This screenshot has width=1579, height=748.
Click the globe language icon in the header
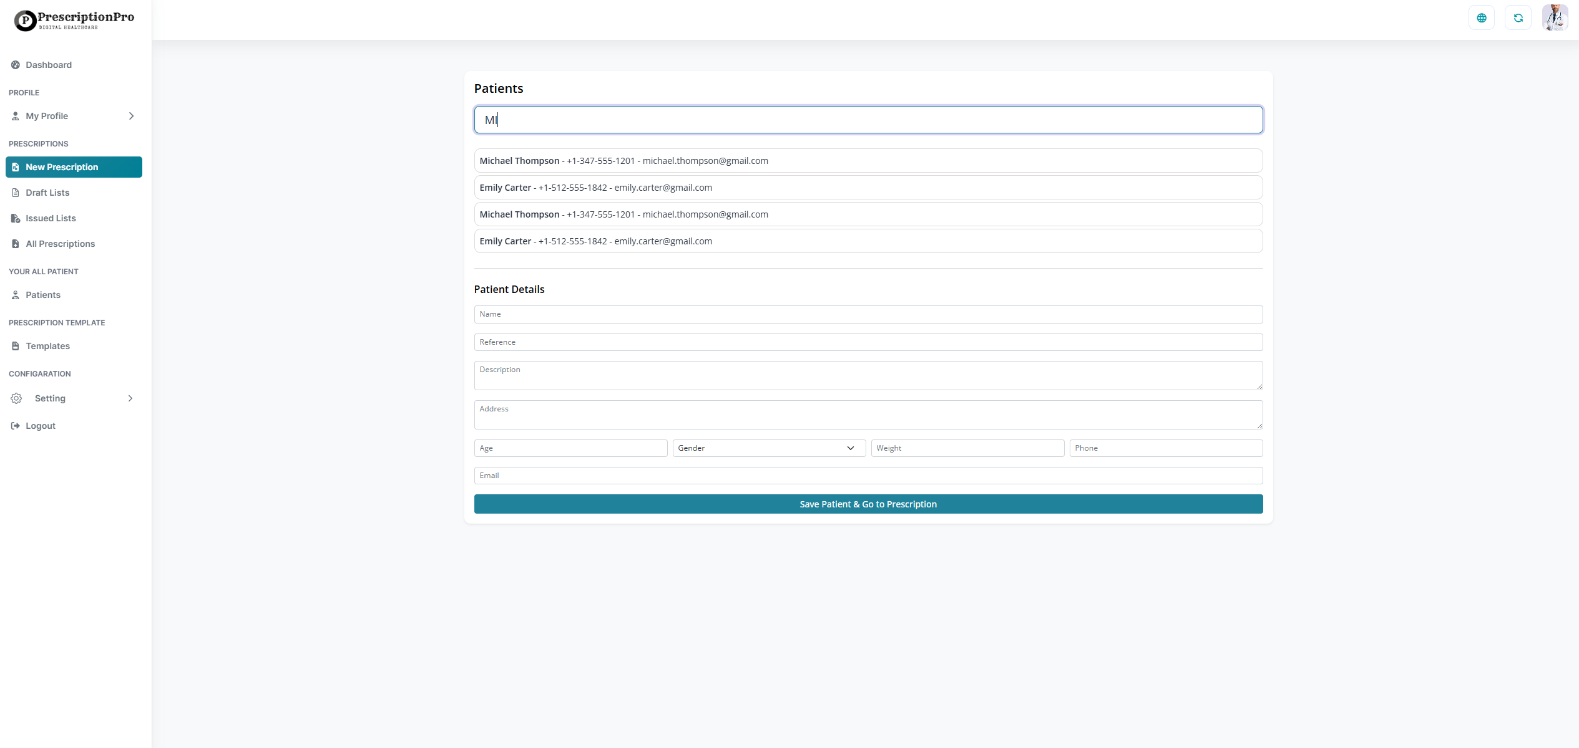(1482, 17)
